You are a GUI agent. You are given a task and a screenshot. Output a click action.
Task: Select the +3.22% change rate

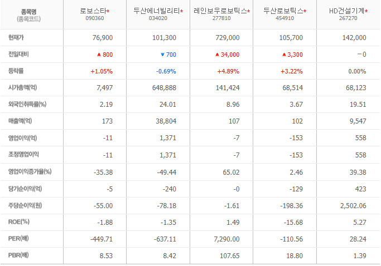[x=292, y=71]
